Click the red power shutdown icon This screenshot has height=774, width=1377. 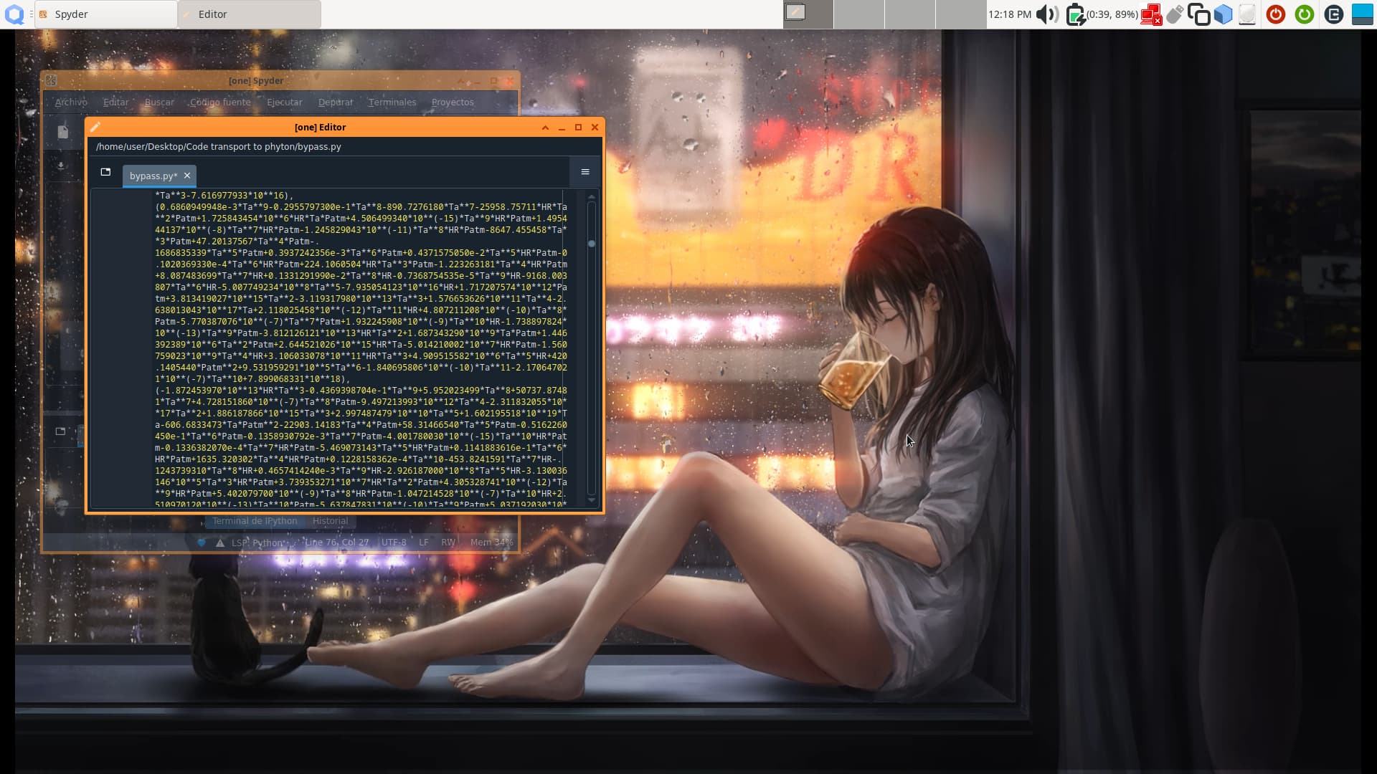[x=1276, y=14]
